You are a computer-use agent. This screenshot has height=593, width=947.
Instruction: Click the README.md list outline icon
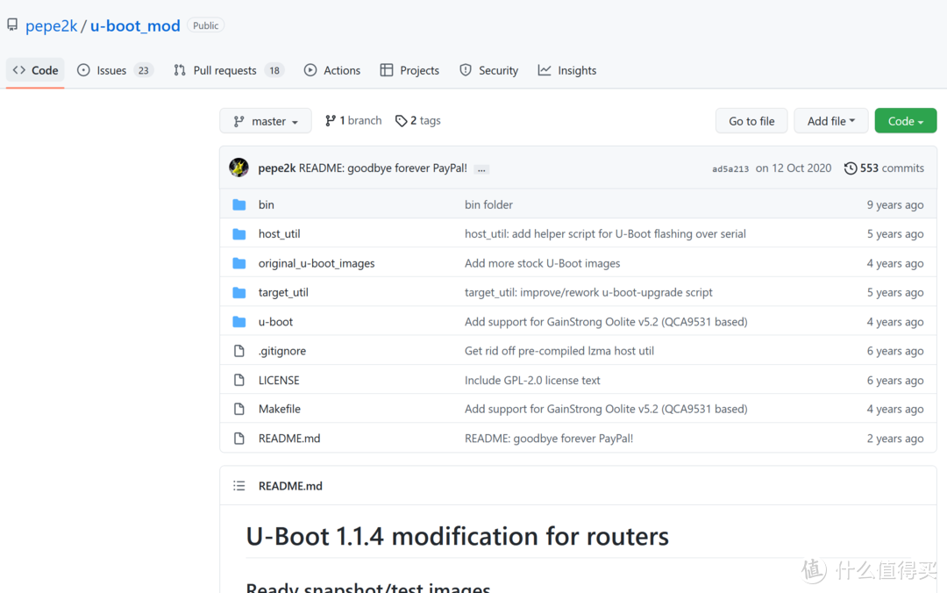[x=239, y=486]
